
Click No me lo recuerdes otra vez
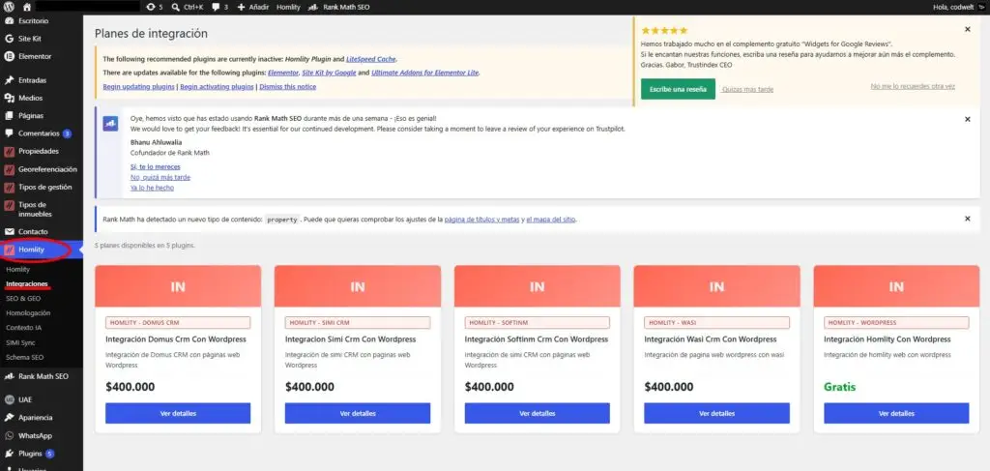point(913,86)
